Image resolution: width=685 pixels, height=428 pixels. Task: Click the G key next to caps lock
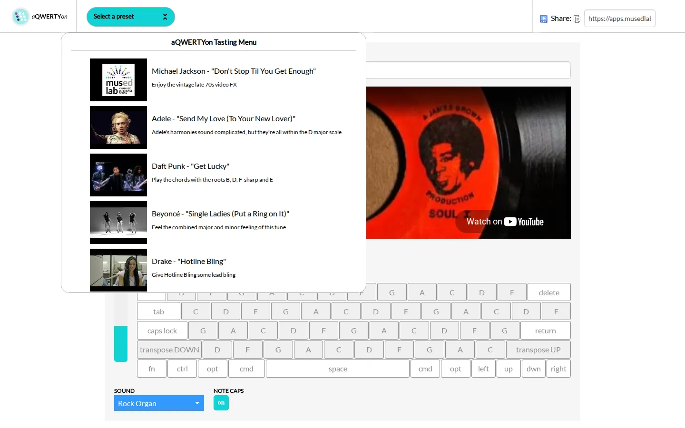pyautogui.click(x=203, y=331)
